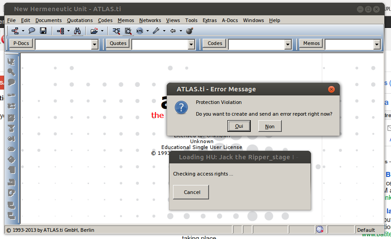Open the Memos menu in menu bar

126,20
